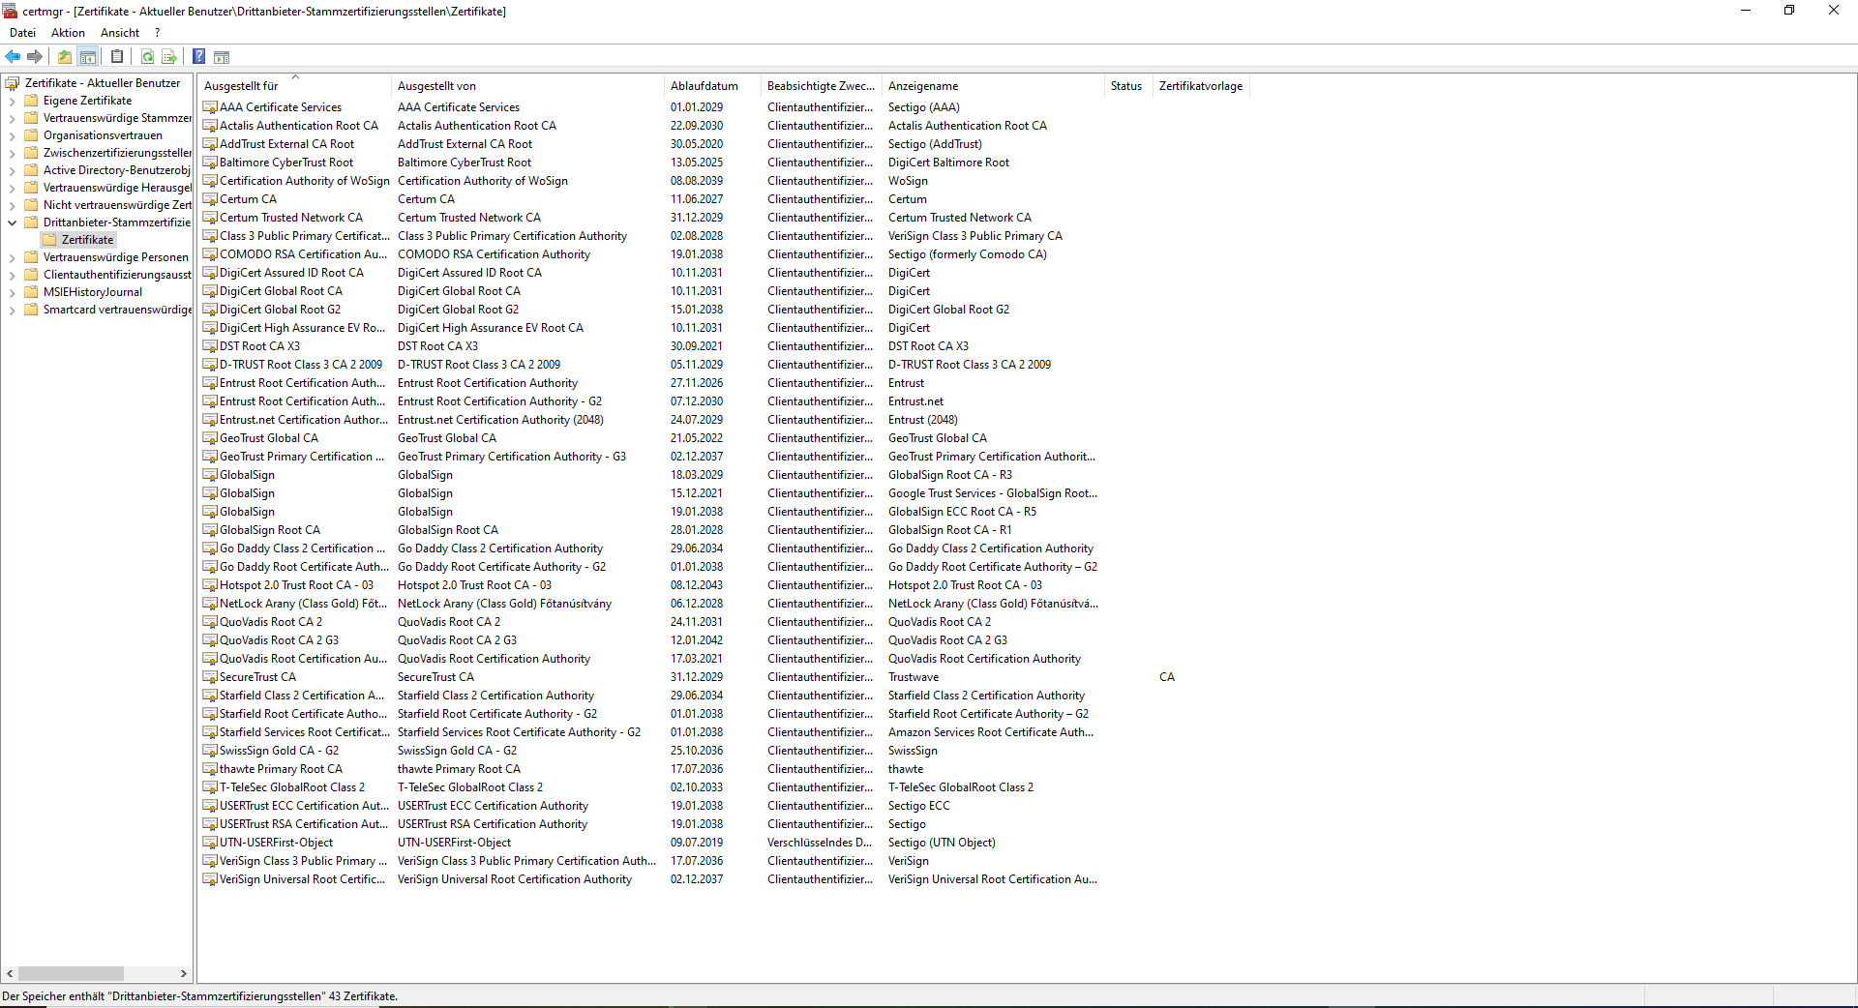Screen dimensions: 1858x1008
Task: Click the certificate icon of DST Root CA X3
Action: (x=210, y=346)
